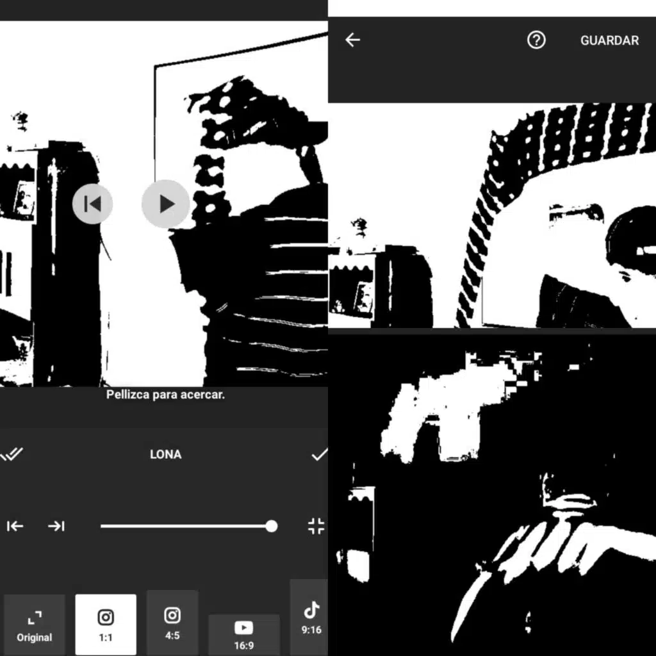Select the Original aspect ratio option
This screenshot has width=656, height=656.
click(35, 625)
